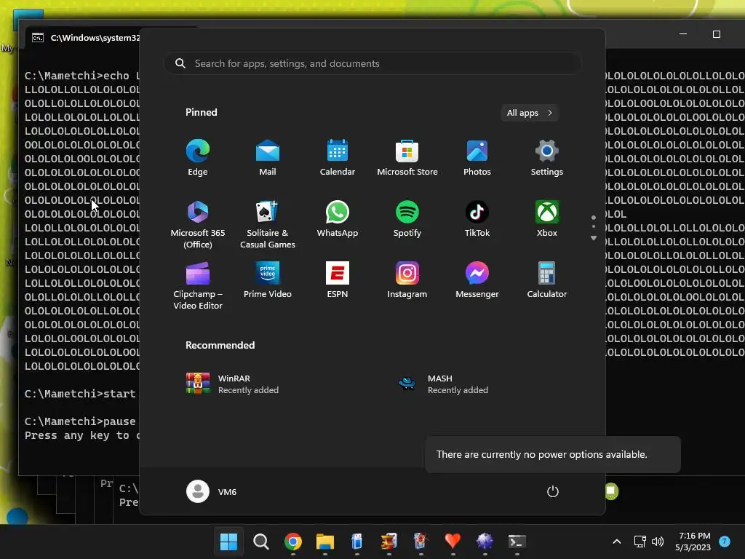Open the Edge pinned app

coord(198,158)
